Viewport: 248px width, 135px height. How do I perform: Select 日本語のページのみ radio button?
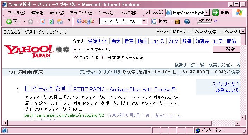pyautogui.click(x=104, y=57)
